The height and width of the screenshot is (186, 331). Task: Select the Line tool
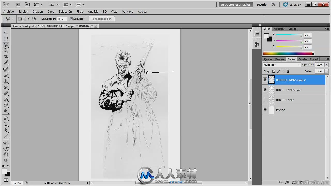(x=6, y=136)
